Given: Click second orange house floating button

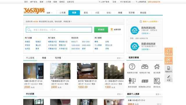Looking at the screenshot, I should click(x=169, y=60).
